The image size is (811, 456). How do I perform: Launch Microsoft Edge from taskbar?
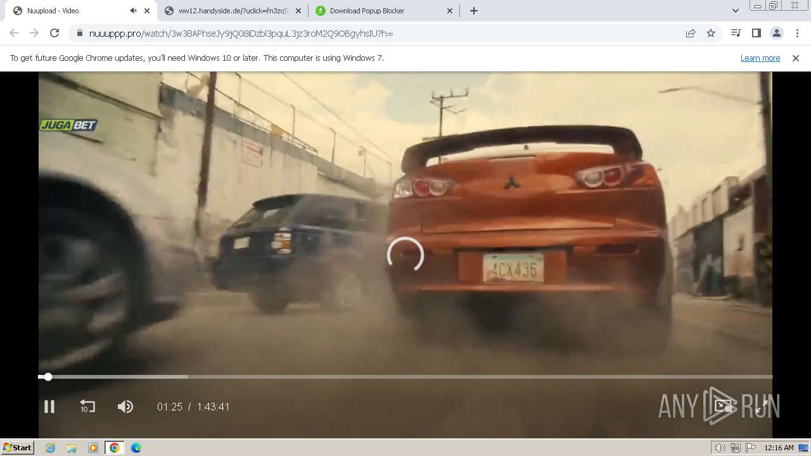coord(136,448)
